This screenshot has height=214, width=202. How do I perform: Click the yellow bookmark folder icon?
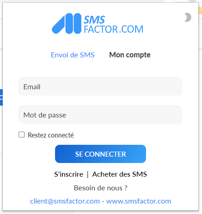coord(200,10)
